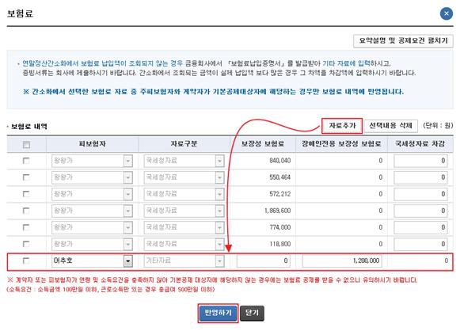Screen dimensions: 460x331
Task: Check the row with 550,464 premium
Action: pos(26,177)
